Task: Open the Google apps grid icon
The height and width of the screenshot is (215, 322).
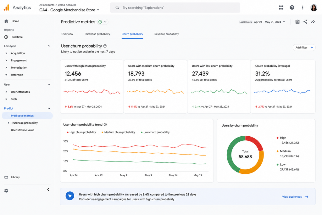Action: [281, 8]
